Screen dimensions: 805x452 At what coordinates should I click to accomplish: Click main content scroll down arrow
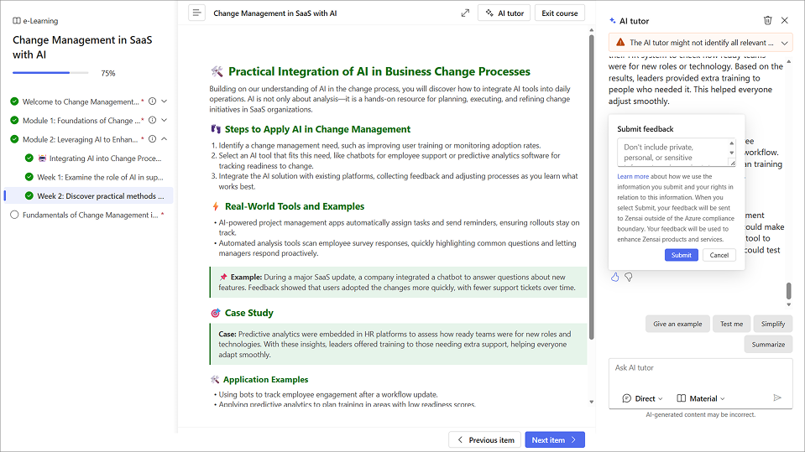pyautogui.click(x=592, y=403)
